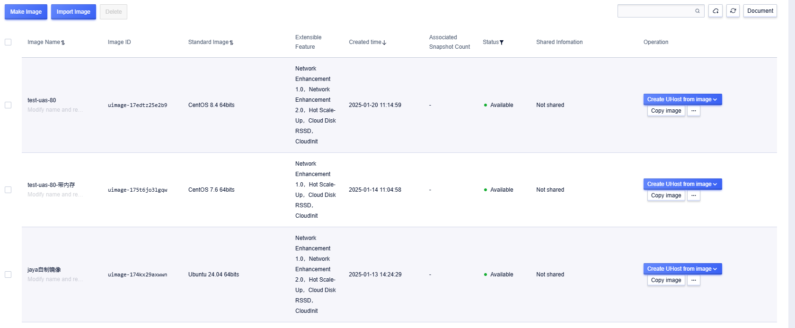Open more options for test-uas-80 row
The height and width of the screenshot is (328, 795).
click(694, 111)
